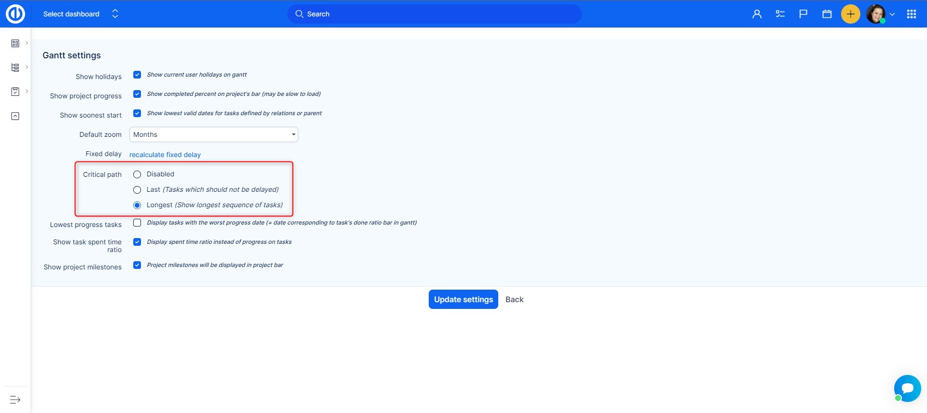This screenshot has height=413, width=927.
Task: Open the chat support bubble
Action: [x=907, y=388]
